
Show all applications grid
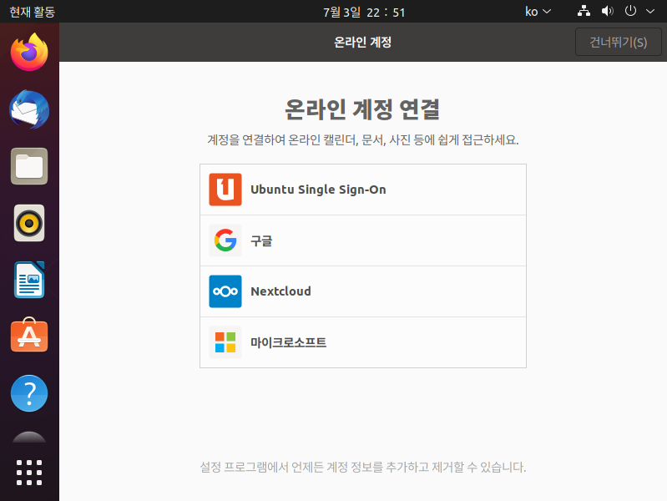coord(29,473)
